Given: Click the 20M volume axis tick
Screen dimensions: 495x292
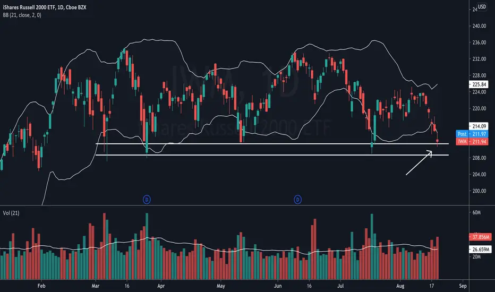Looking at the screenshot, I should click(476, 256).
